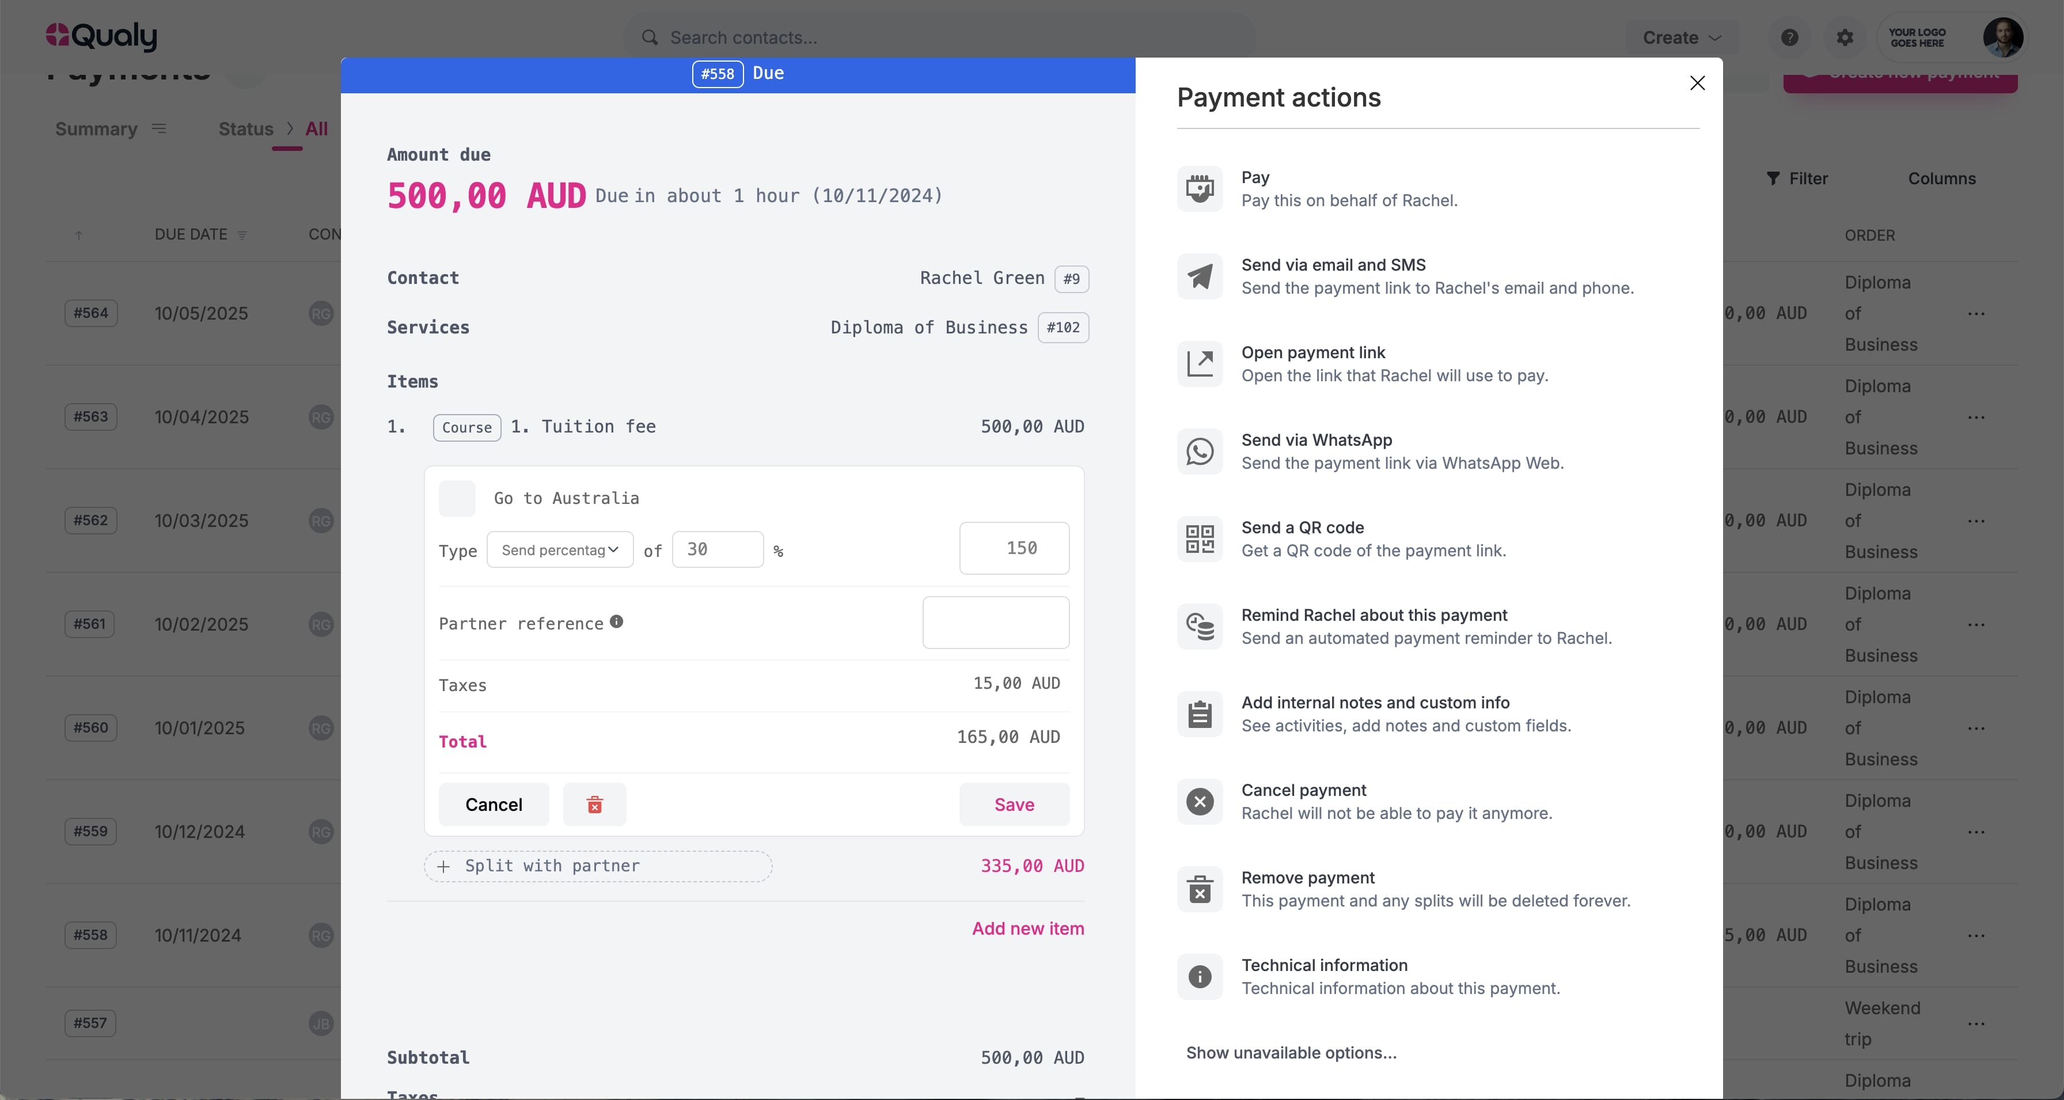The width and height of the screenshot is (2064, 1100).
Task: Click due date 10/03/2025
Action: click(x=201, y=521)
